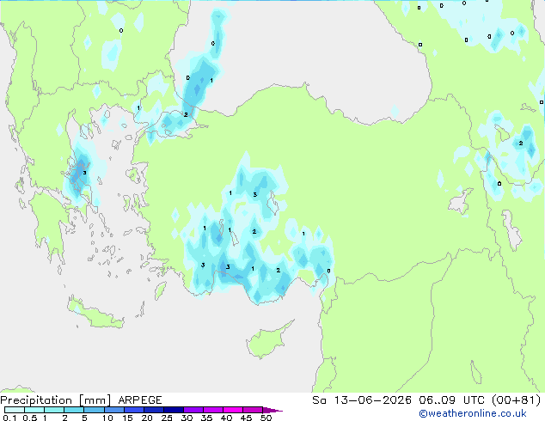Click the legend swatch between 0.5 and 1

[34, 410]
